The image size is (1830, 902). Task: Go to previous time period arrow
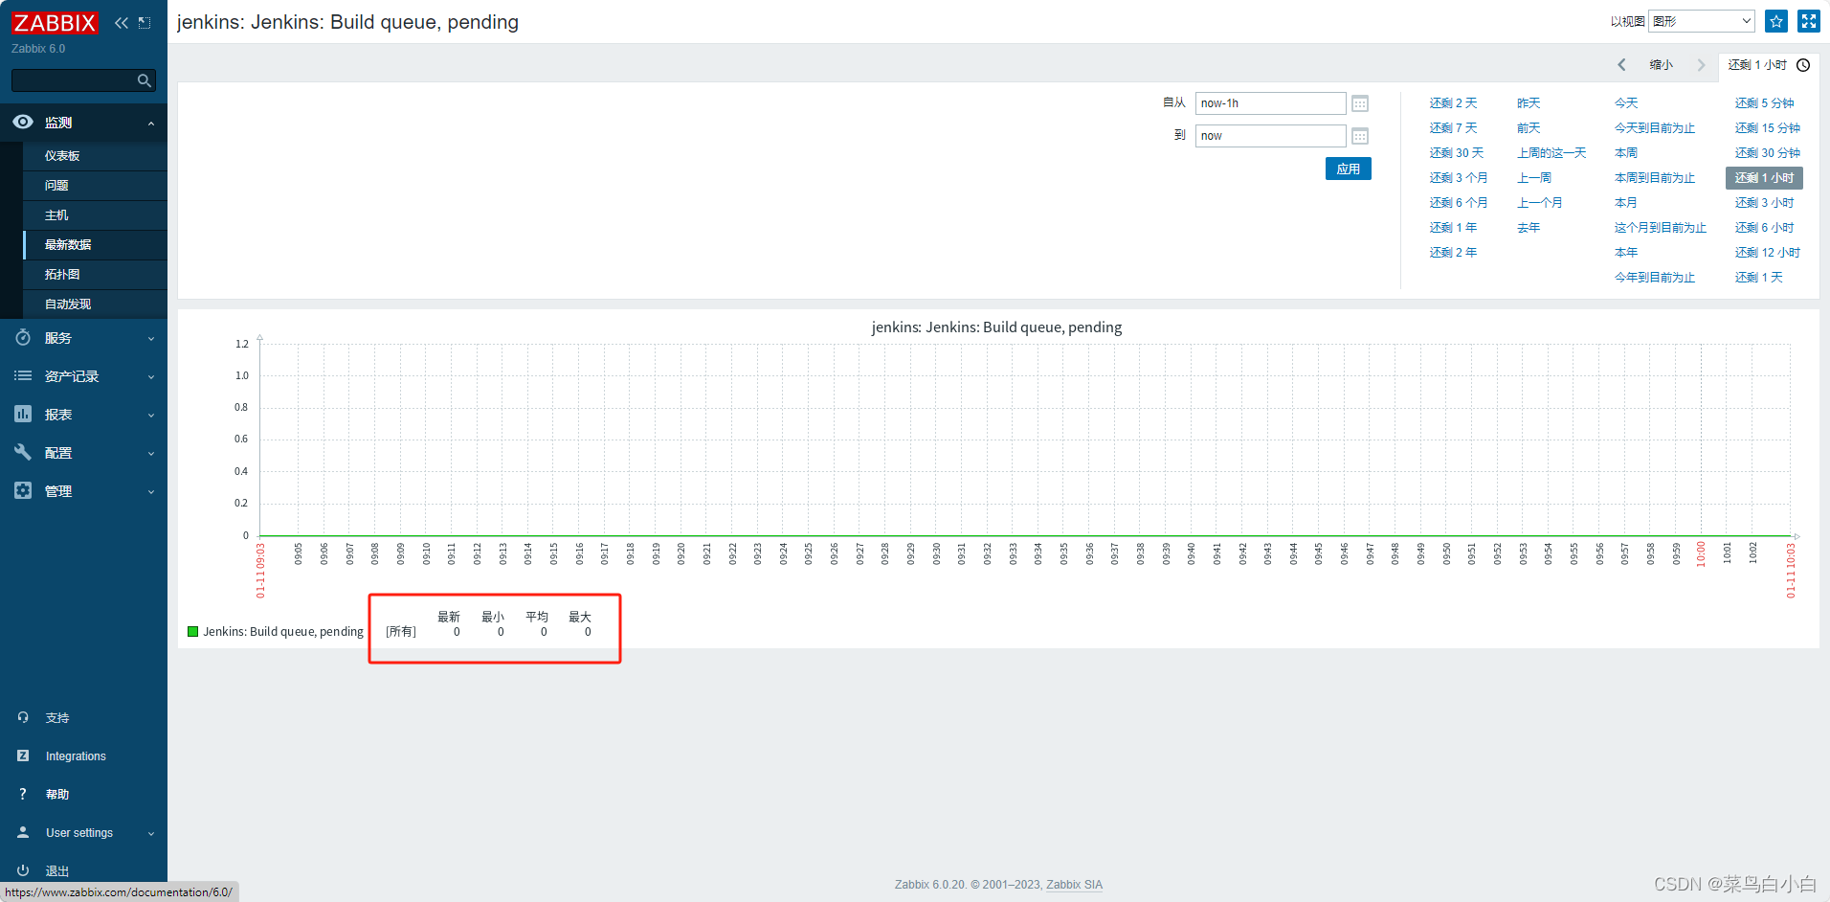1621,65
